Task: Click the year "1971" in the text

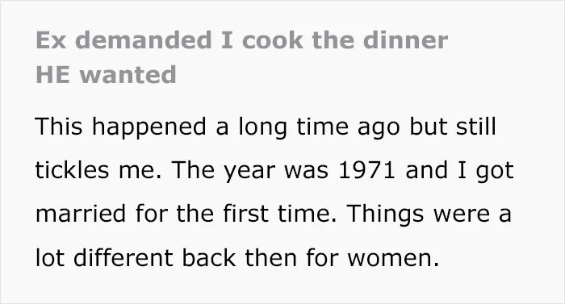Action: 366,170
